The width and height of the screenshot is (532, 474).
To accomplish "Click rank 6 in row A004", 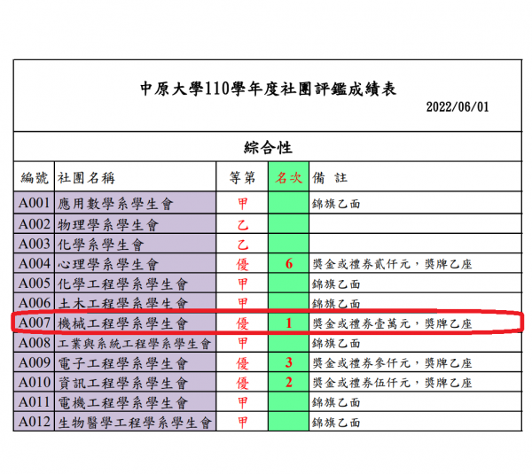I will tap(289, 263).
